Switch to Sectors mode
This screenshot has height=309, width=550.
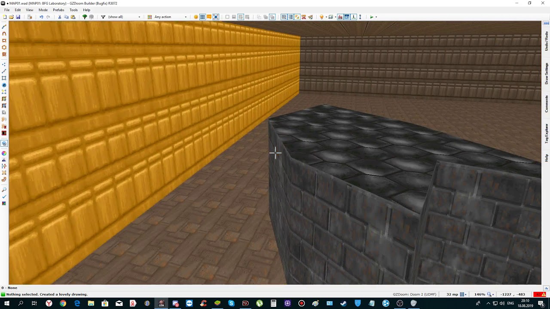[4, 78]
